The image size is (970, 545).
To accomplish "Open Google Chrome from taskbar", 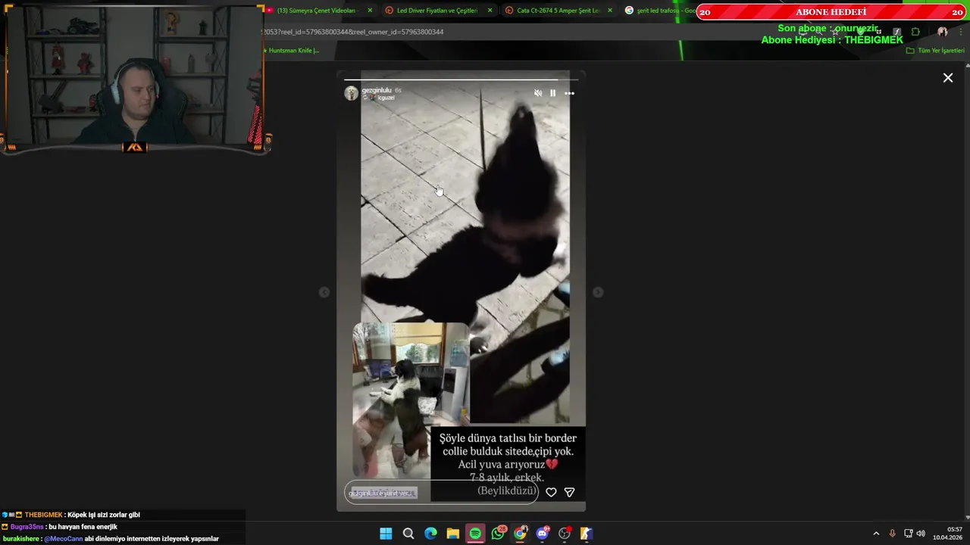I will (x=520, y=534).
